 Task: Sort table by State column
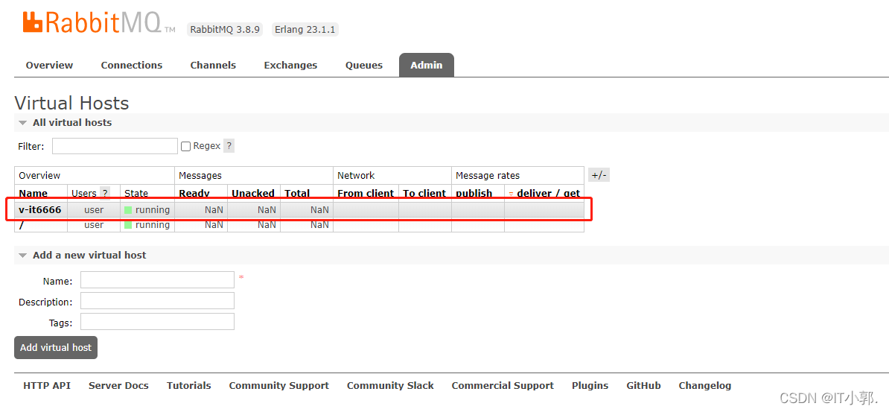(136, 193)
